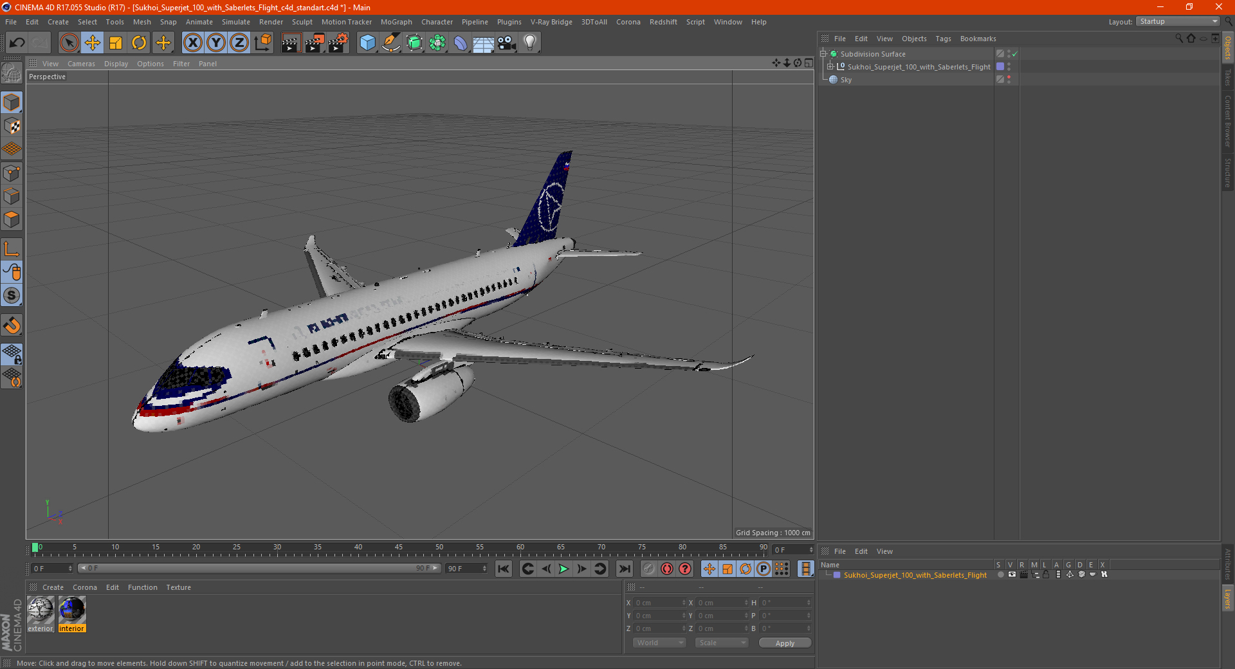Viewport: 1235px width, 669px height.
Task: Collapse Subdivision Surface hierarchy
Action: [x=823, y=54]
